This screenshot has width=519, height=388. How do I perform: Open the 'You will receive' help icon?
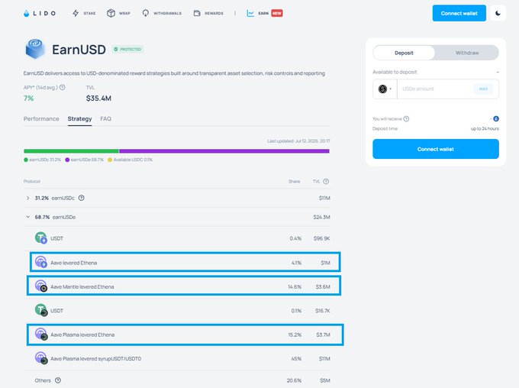pyautogui.click(x=406, y=118)
